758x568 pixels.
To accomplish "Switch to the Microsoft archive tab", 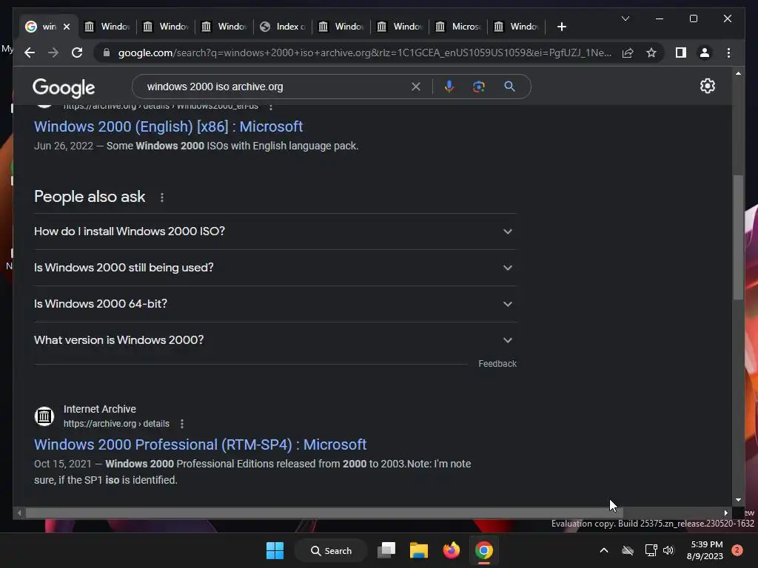I will point(457,27).
